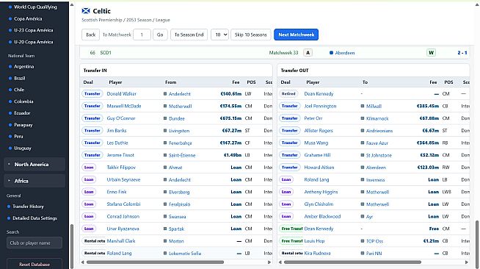Open the seasons count dropdown showing 10
This screenshot has height=269, width=480.
coord(219,35)
